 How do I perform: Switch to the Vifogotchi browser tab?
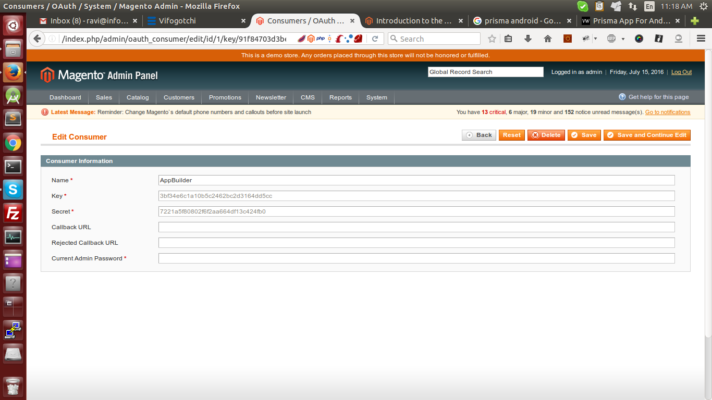(x=195, y=21)
